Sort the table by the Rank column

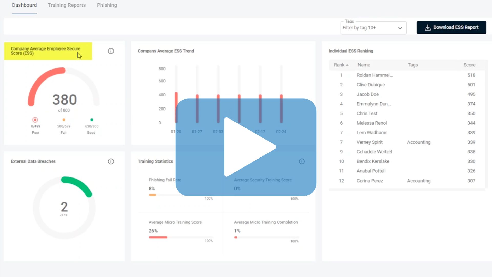[341, 65]
